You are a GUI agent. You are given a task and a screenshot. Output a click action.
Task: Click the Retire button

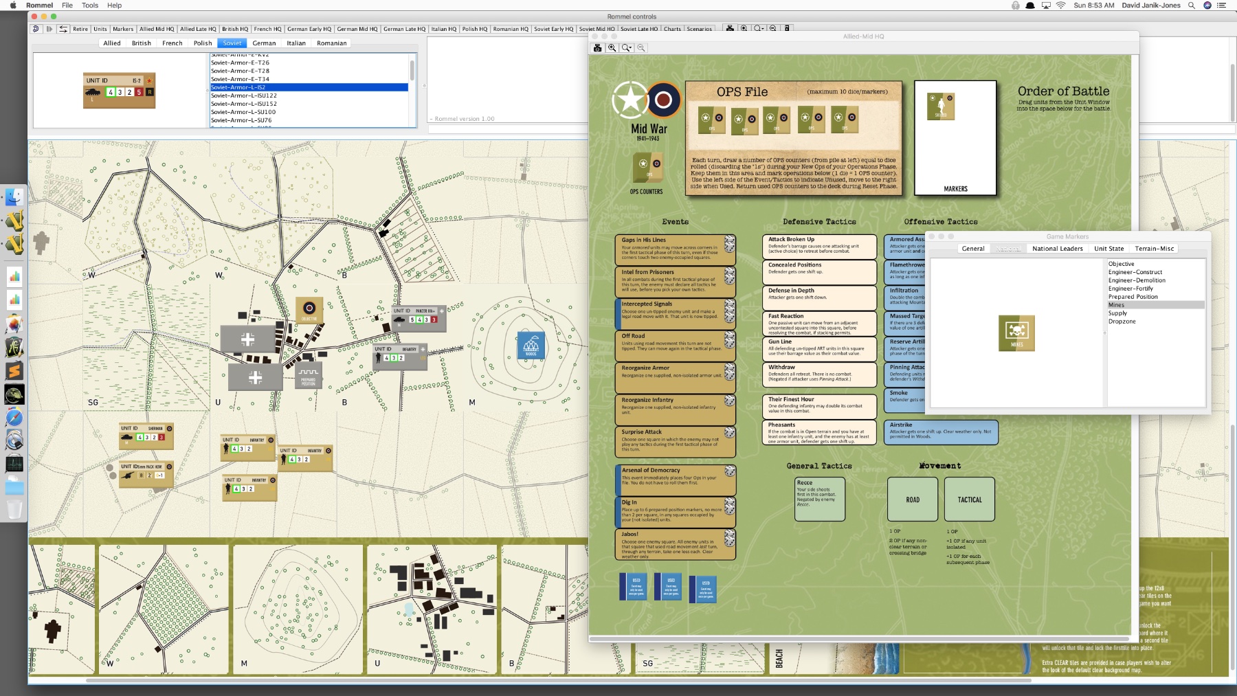tap(80, 29)
